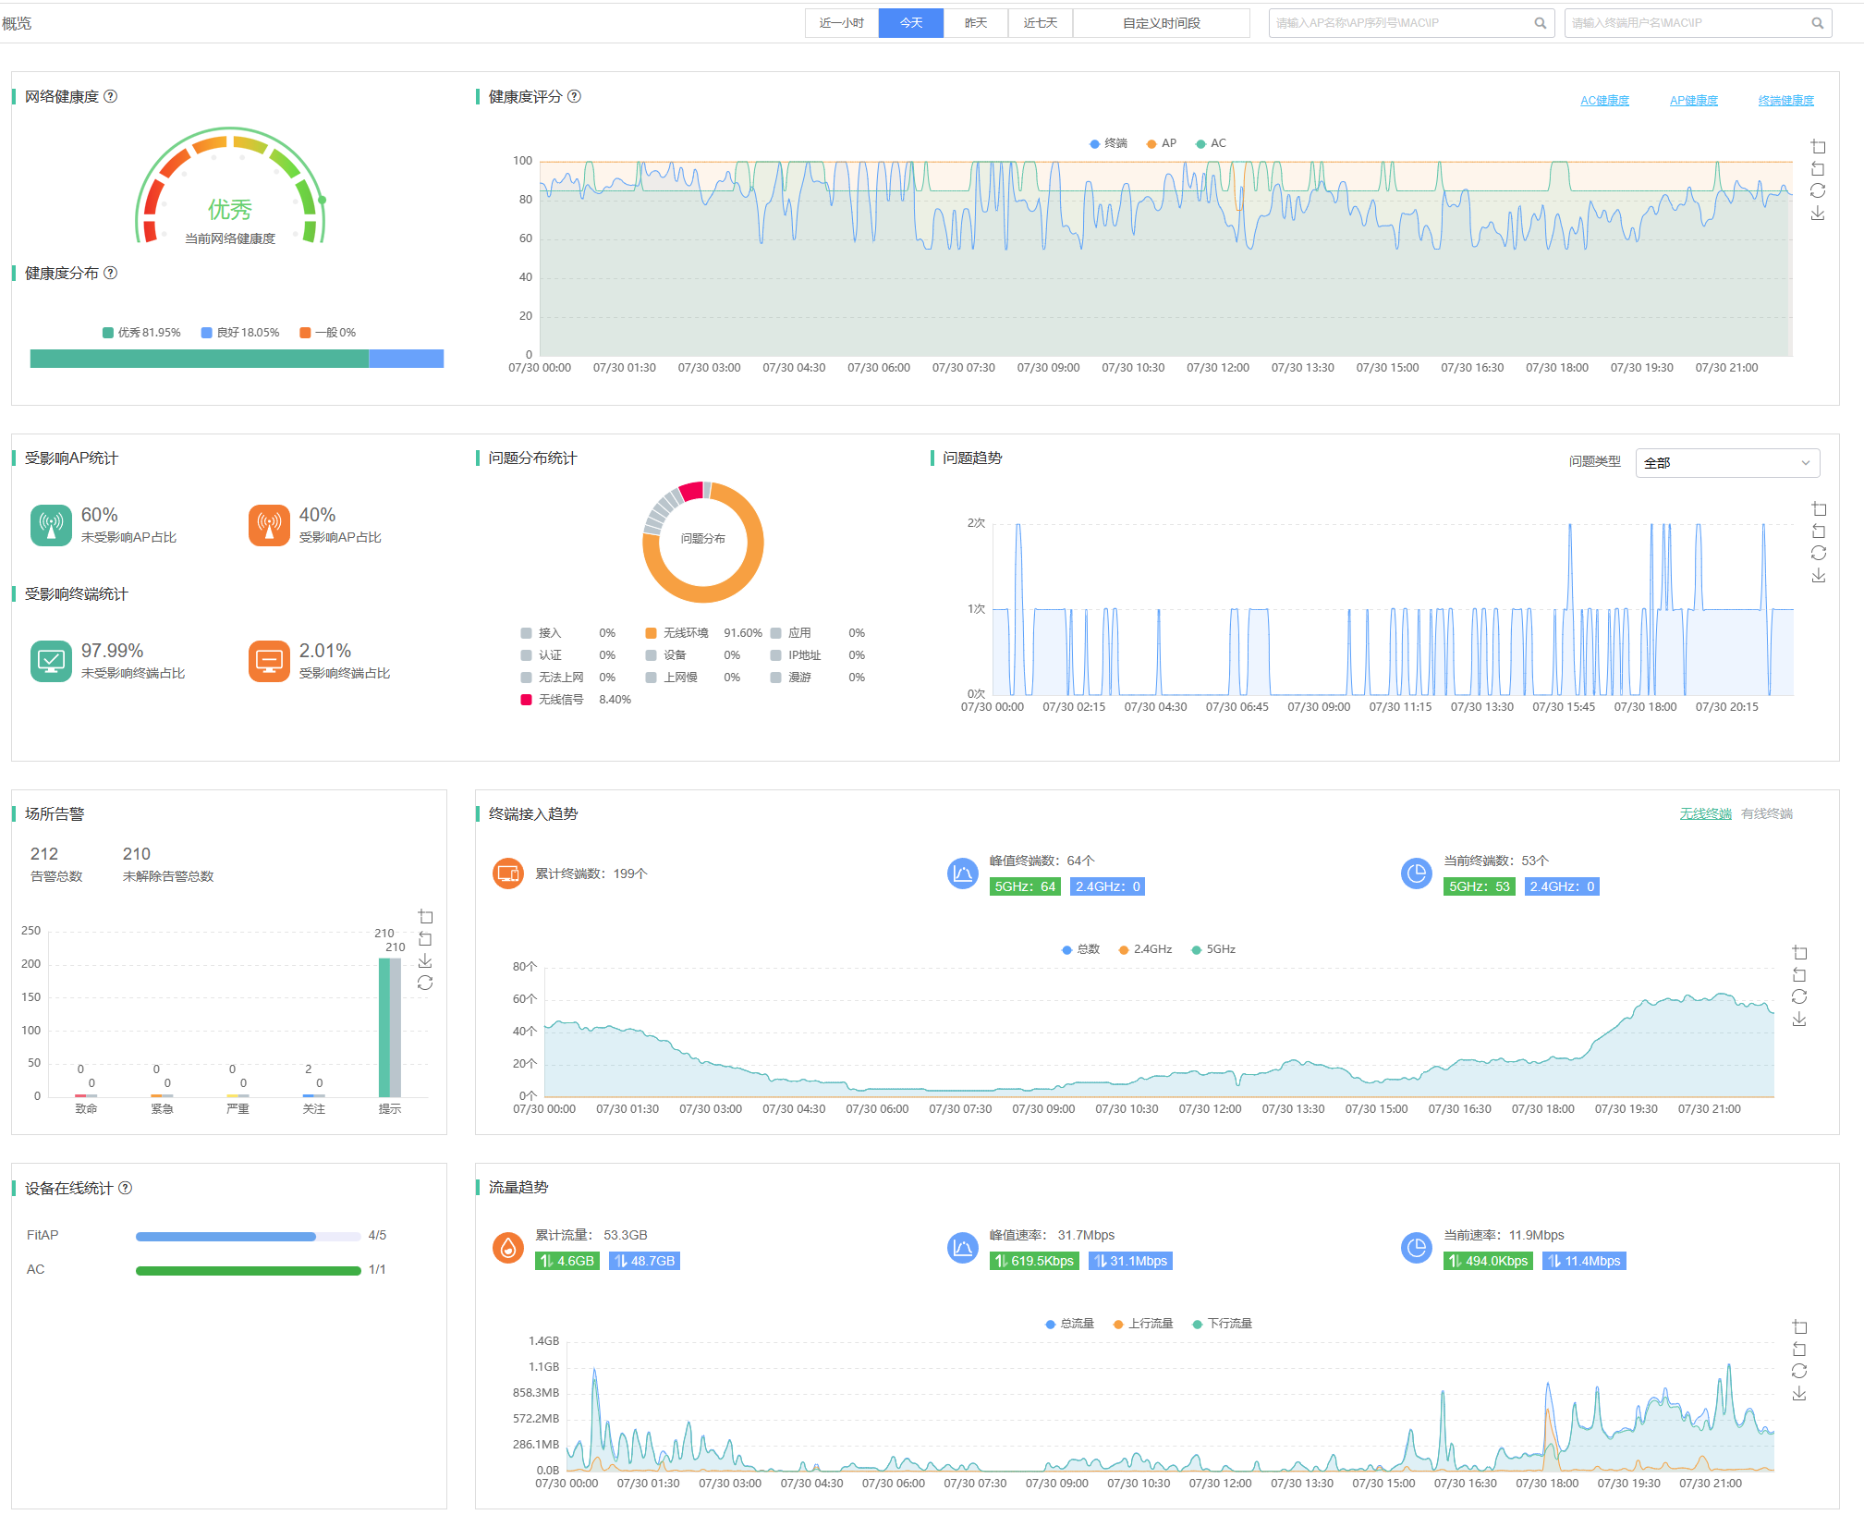Open the 问题类型 dropdown showing 全部
1864x1527 pixels.
(1726, 462)
